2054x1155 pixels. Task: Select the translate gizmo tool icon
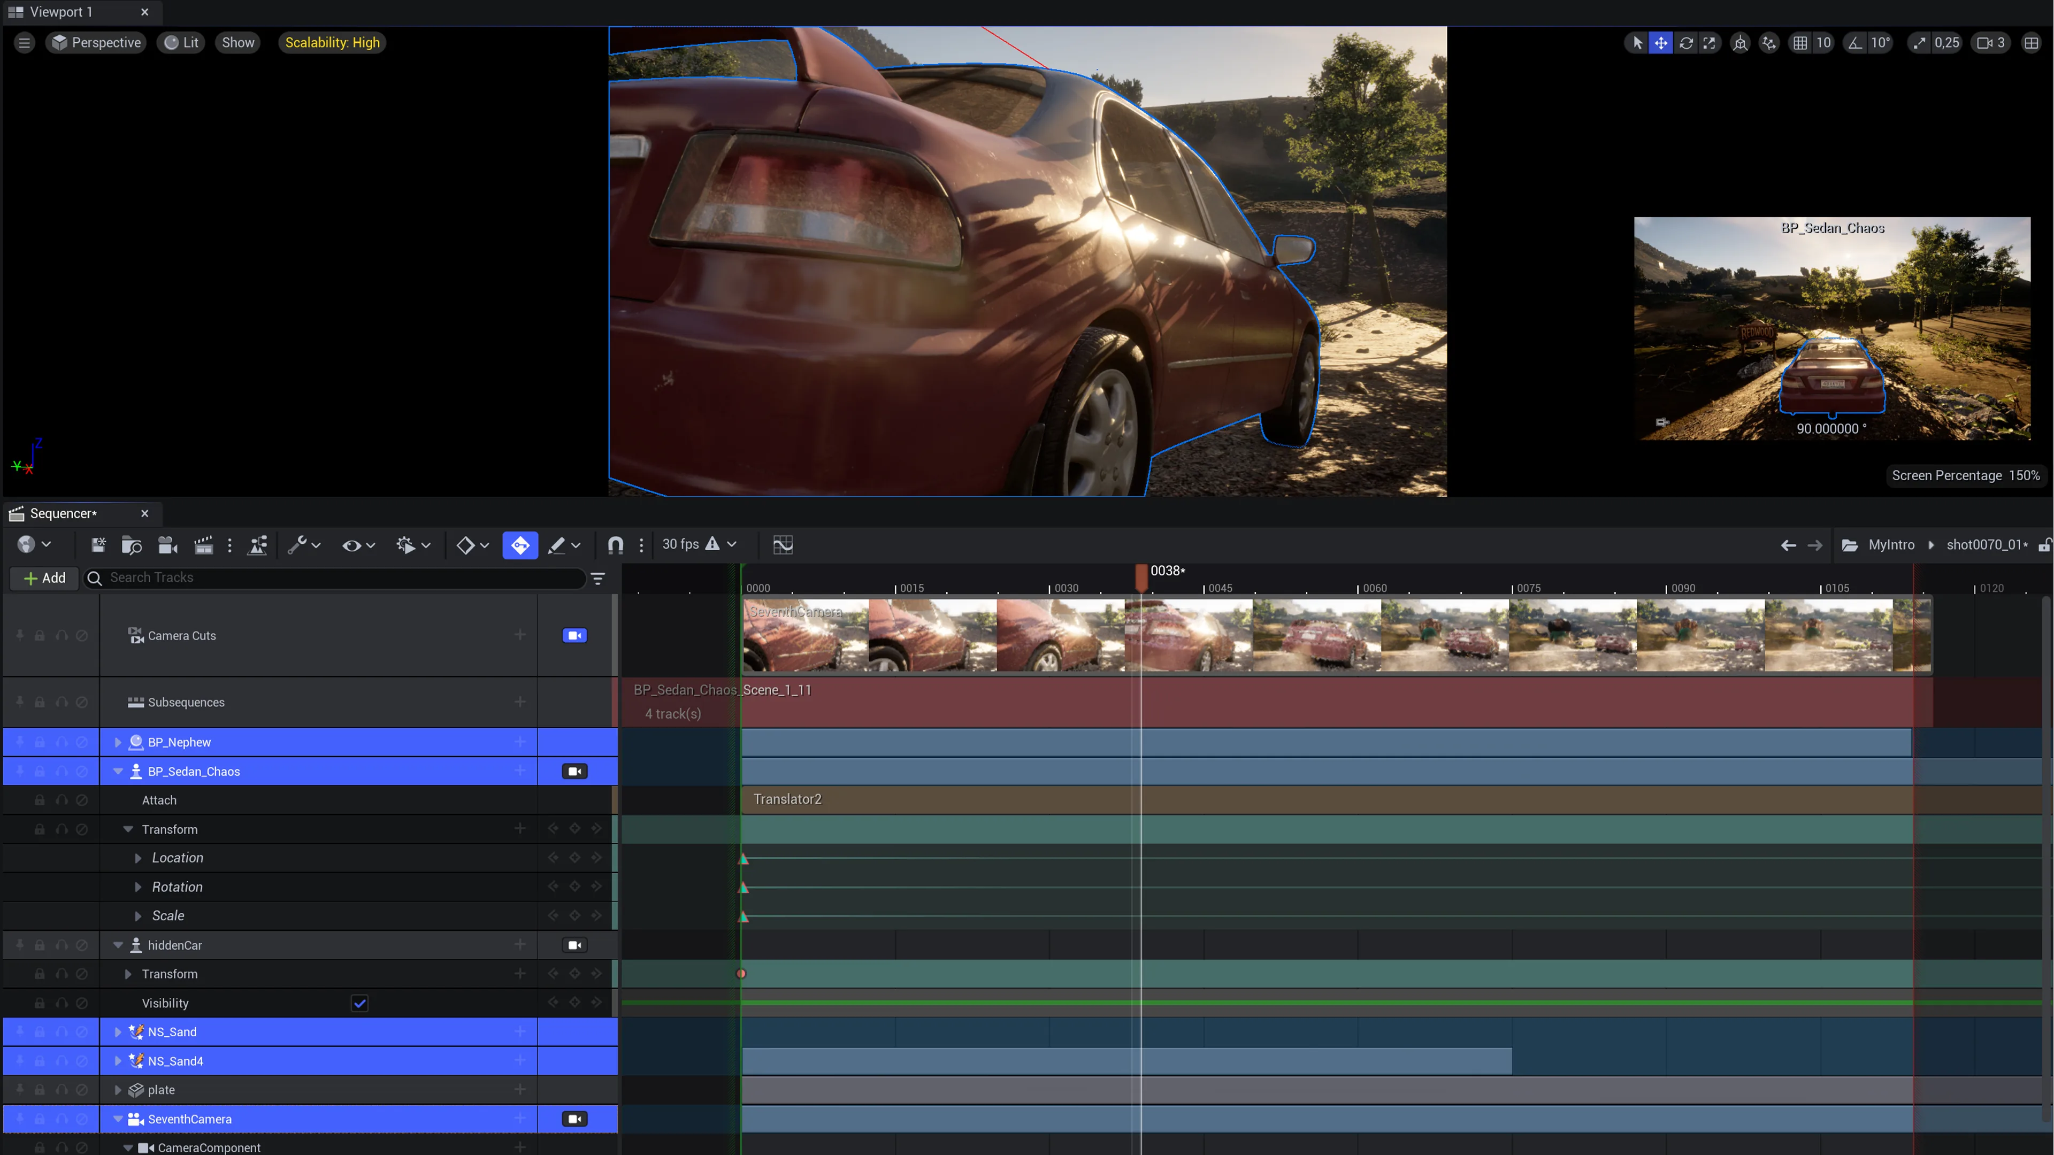[1661, 43]
